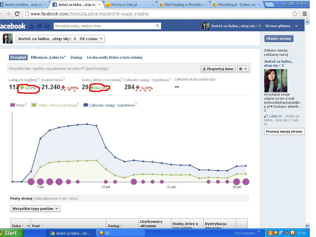Open the Kliknięcia „Lubię to” tab
This screenshot has width=316, height=237.
click(x=48, y=57)
